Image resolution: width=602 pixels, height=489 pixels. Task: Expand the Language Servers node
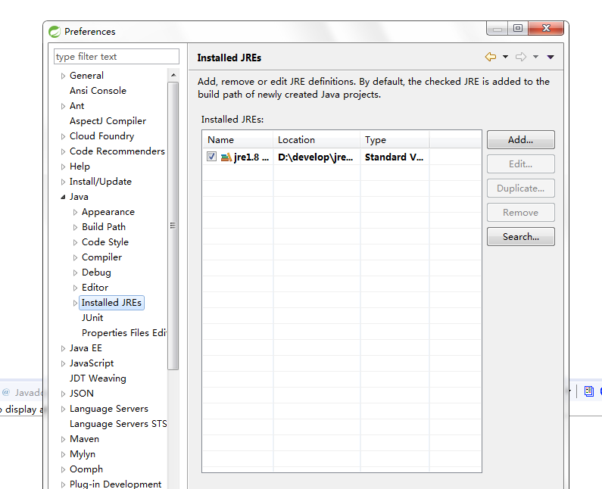click(63, 410)
